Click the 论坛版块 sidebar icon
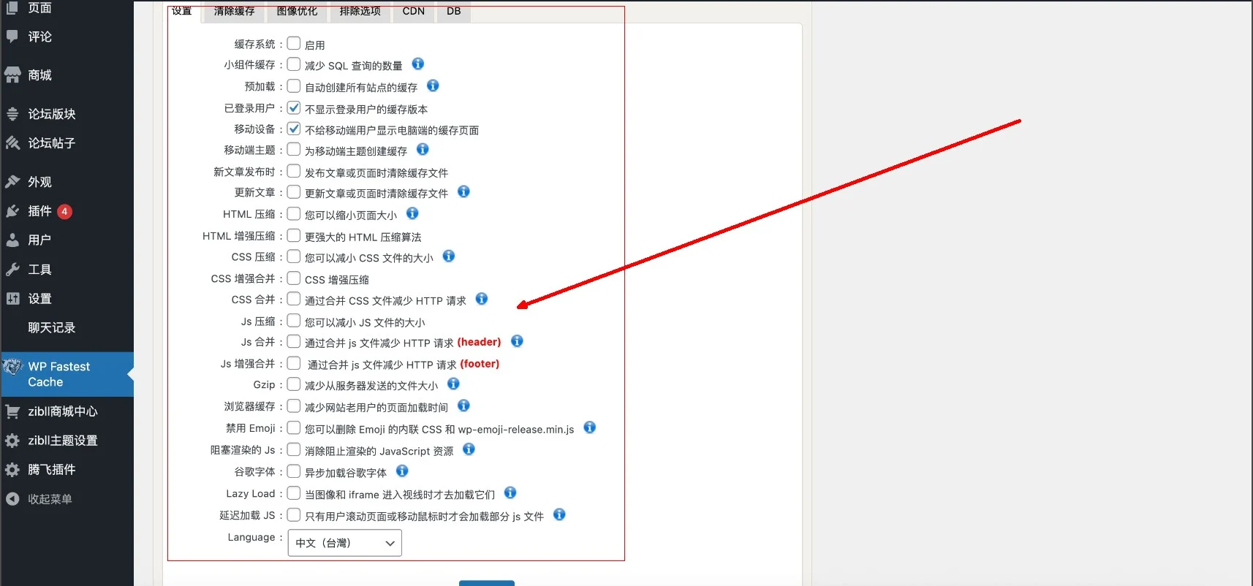 [12, 114]
